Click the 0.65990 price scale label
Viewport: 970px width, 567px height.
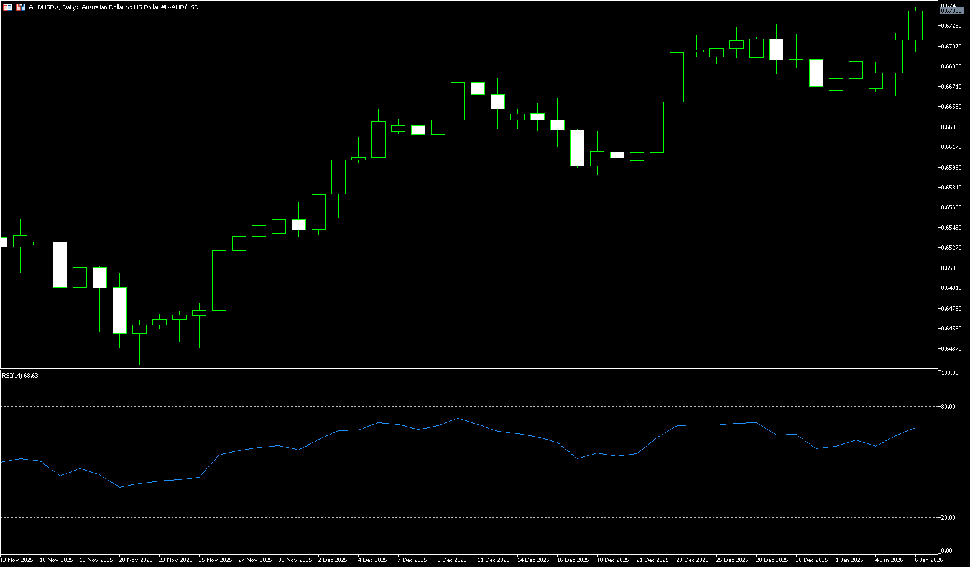point(951,168)
